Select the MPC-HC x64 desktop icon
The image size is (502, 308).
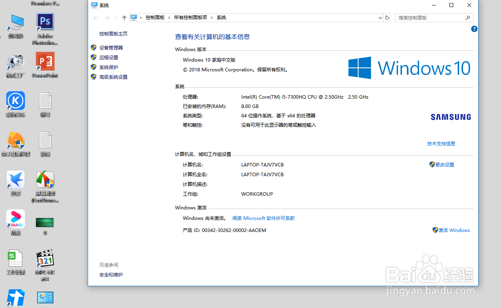coord(45,265)
